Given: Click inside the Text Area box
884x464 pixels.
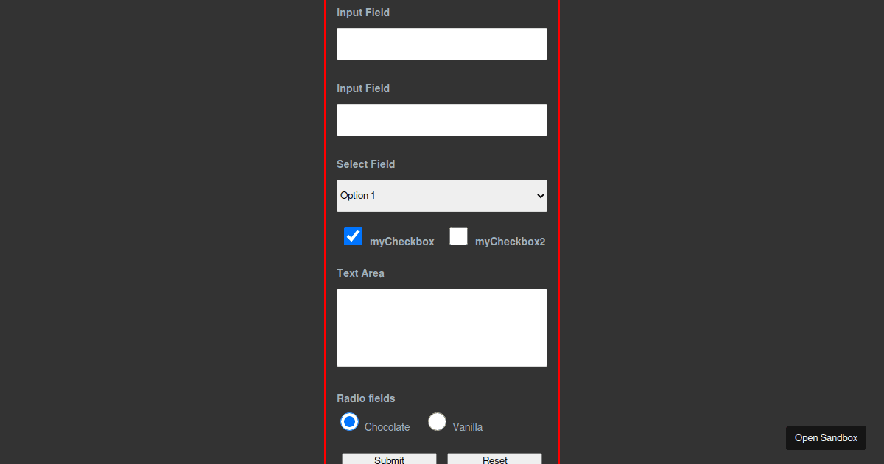Looking at the screenshot, I should pyautogui.click(x=441, y=327).
